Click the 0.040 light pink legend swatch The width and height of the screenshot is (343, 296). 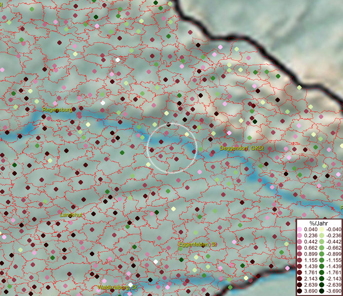[x=300, y=229]
